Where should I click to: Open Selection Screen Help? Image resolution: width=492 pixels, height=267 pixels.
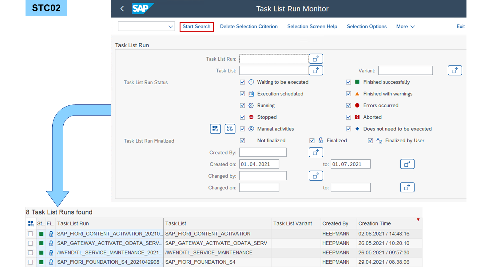click(x=312, y=26)
